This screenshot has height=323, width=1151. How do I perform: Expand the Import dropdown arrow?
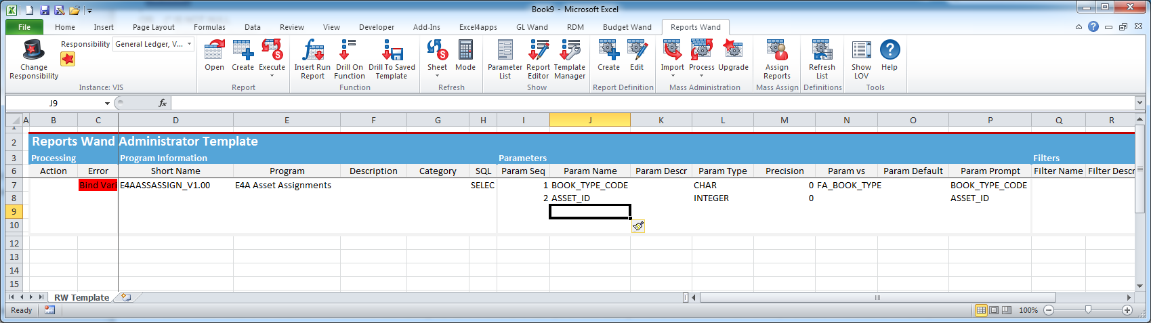(672, 76)
